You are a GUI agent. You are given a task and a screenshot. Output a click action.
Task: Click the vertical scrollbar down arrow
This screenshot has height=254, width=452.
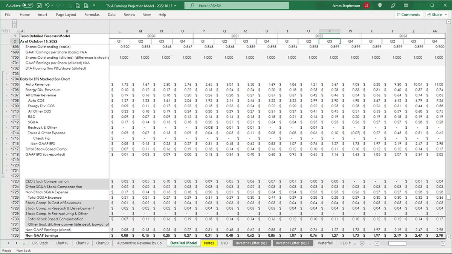click(449, 237)
